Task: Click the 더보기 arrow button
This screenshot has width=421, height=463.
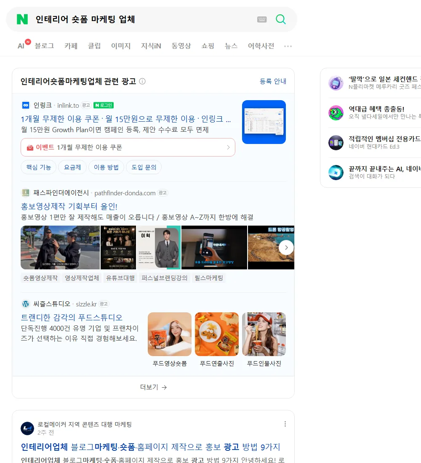Action: 153,387
